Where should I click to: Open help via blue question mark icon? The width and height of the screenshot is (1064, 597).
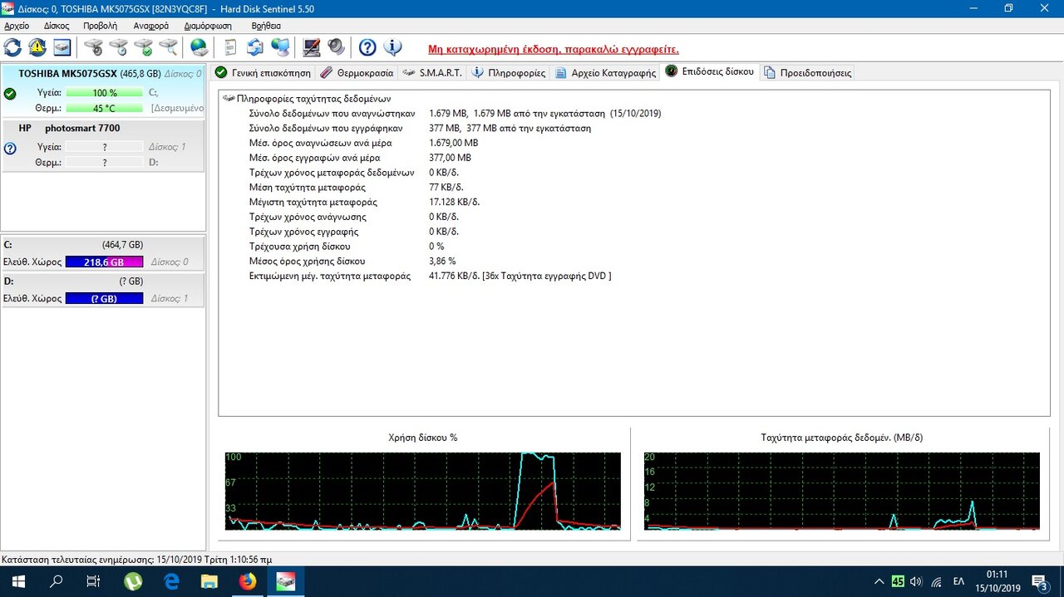click(367, 47)
